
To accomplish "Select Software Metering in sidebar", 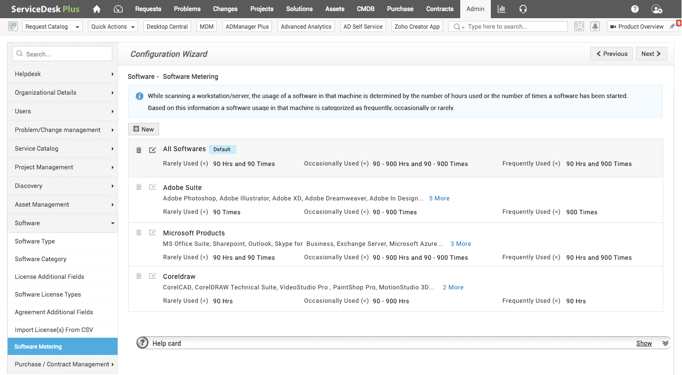I will (x=63, y=347).
